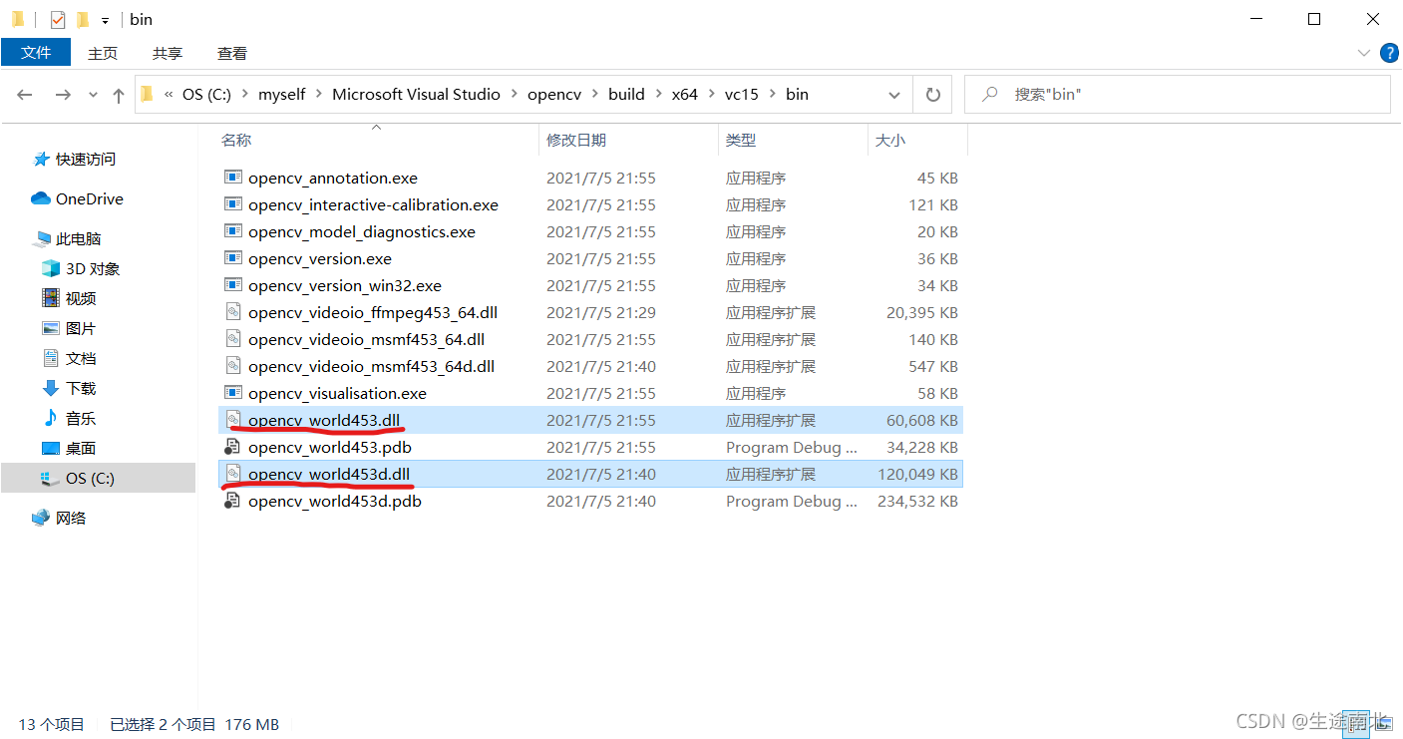Click x64 breadcrumb segment
The height and width of the screenshot is (739, 1403).
(684, 94)
